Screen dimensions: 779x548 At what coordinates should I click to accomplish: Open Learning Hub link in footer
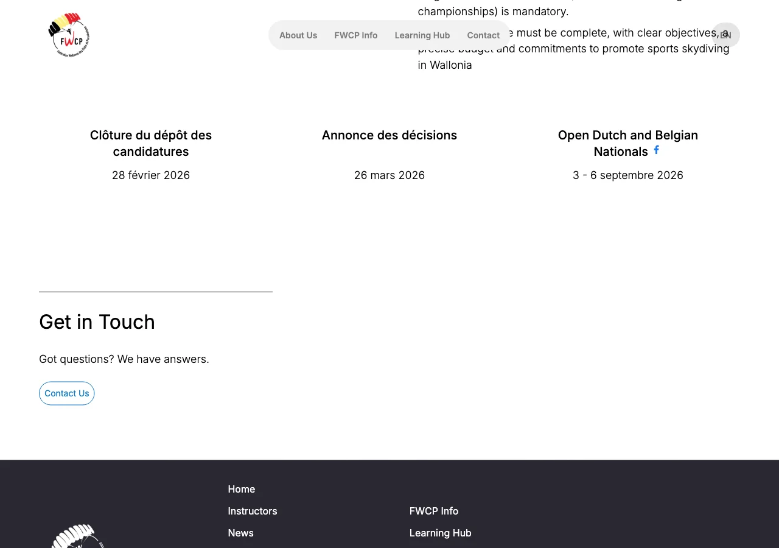point(441,533)
